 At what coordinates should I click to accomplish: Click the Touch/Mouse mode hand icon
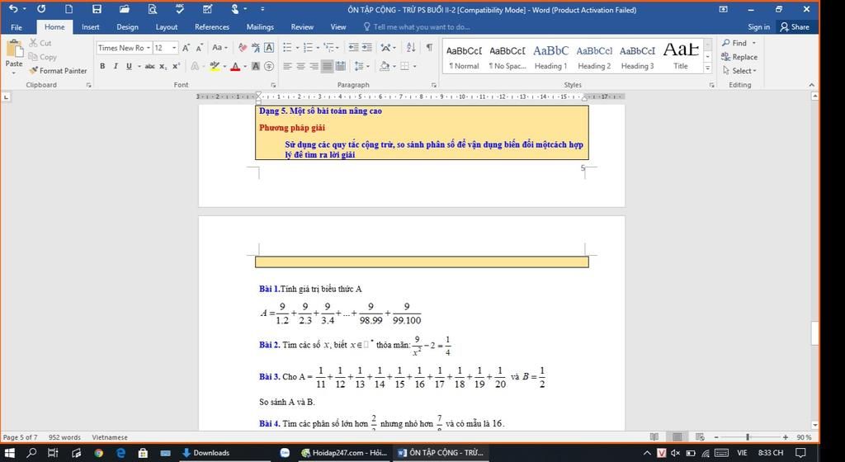pyautogui.click(x=235, y=8)
